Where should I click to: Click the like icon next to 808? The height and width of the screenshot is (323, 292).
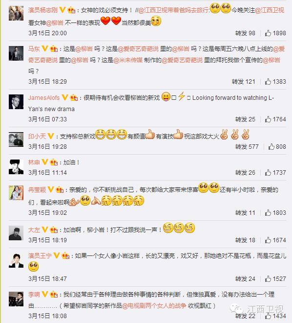[271, 146]
